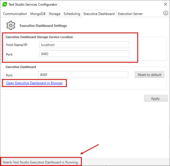Open the Execution Server tab
Screen dimensions: 170x166
click(x=130, y=14)
